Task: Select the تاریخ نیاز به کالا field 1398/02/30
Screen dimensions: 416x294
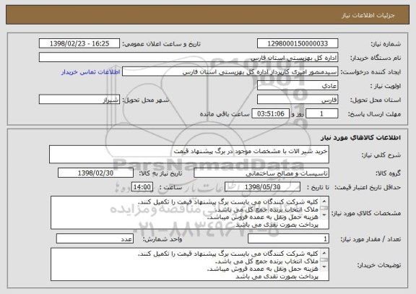Action: click(x=95, y=173)
